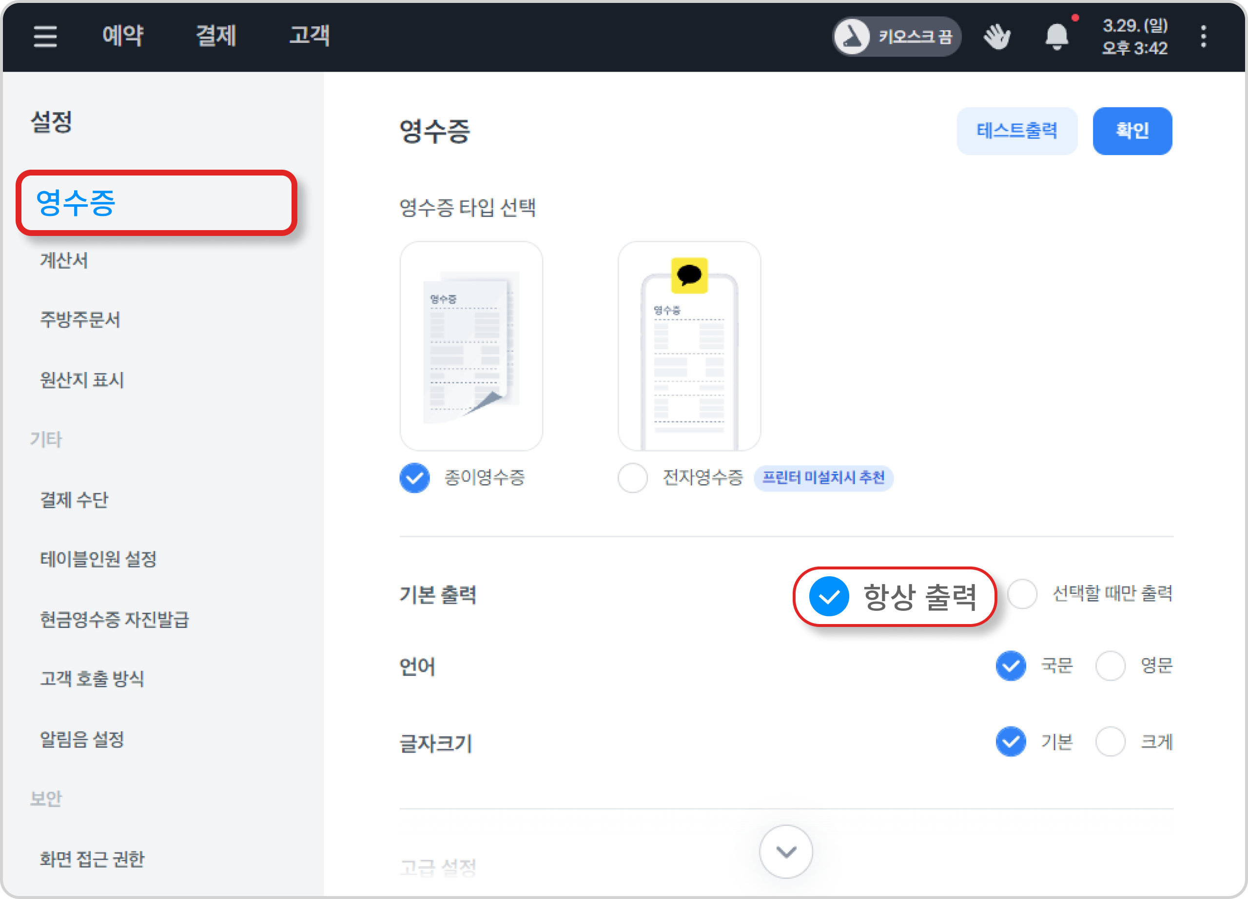Open the three-dot more options menu

pos(1204,37)
